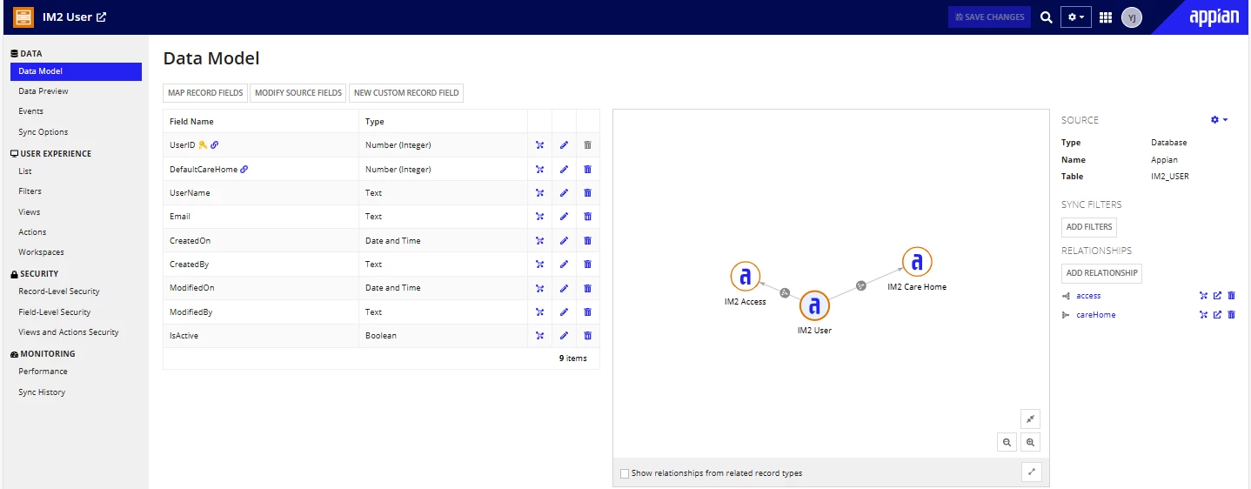This screenshot has width=1251, height=489.
Task: Open Views and Actions Security
Action: pyautogui.click(x=69, y=332)
